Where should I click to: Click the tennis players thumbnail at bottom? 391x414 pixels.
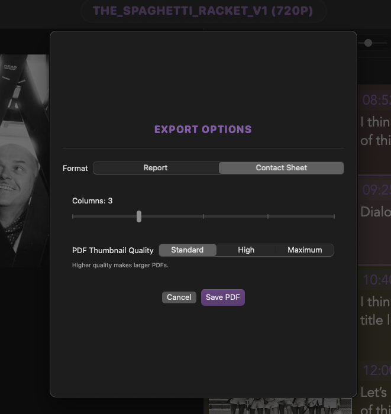[x=280, y=406]
